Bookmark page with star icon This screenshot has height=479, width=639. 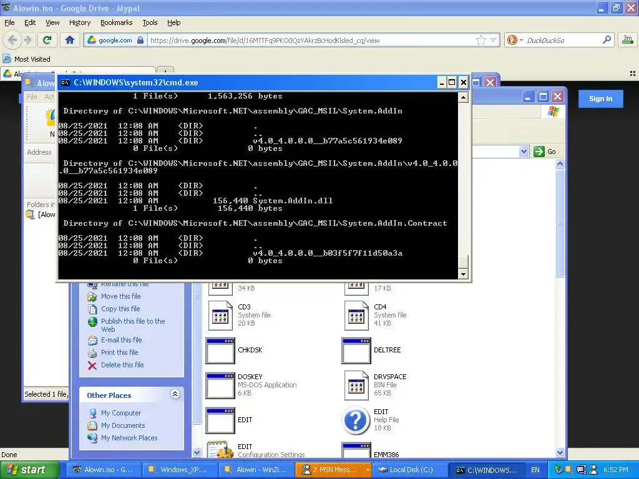click(481, 40)
